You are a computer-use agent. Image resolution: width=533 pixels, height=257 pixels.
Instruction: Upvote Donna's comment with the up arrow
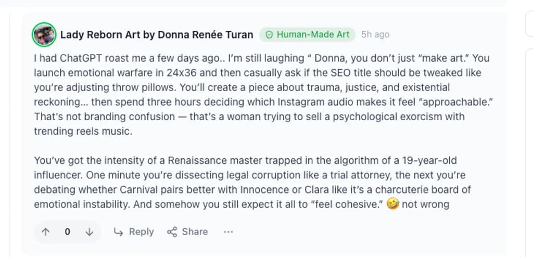point(46,232)
